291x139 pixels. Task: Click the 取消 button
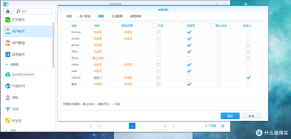point(251,116)
